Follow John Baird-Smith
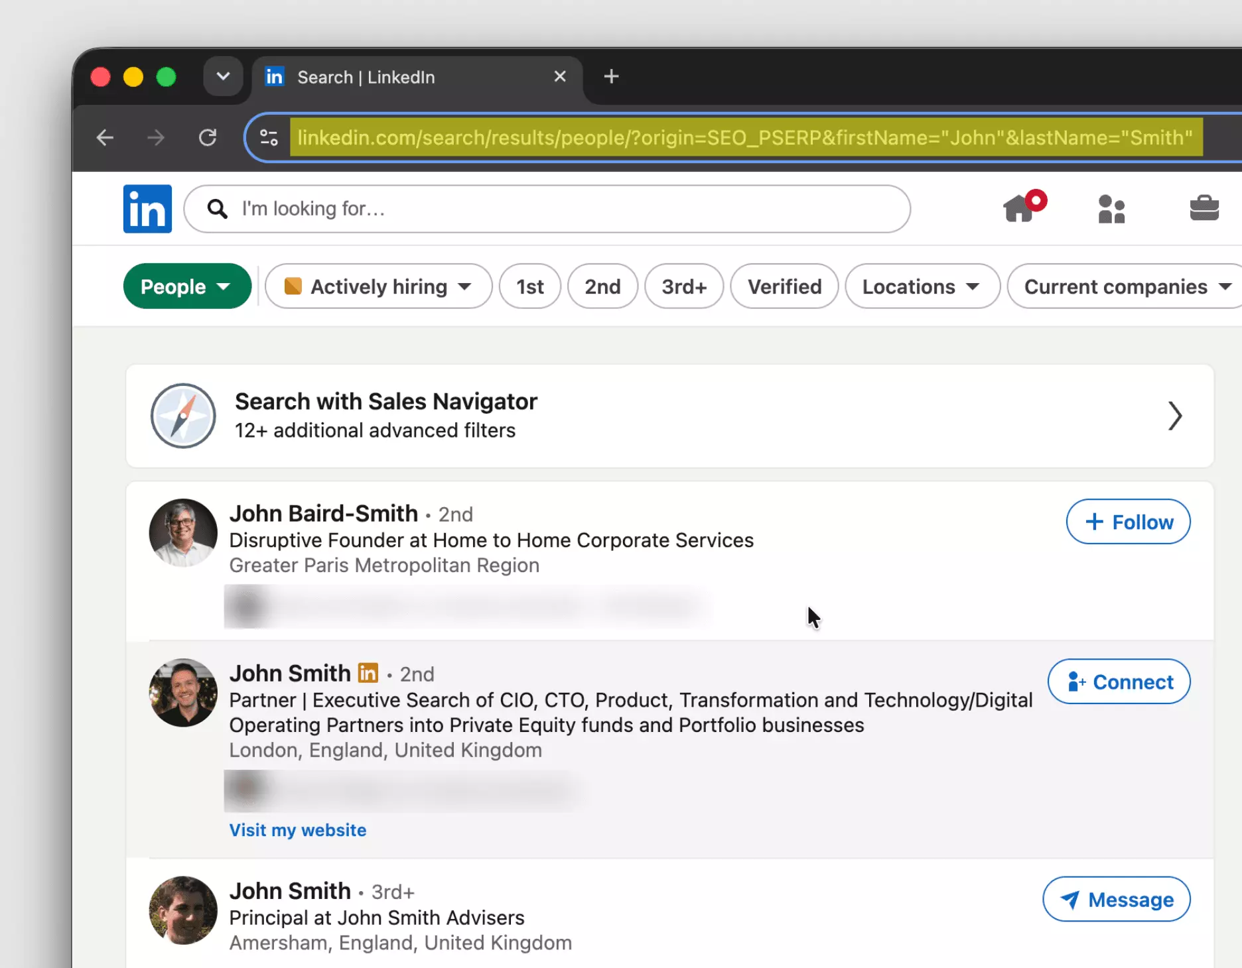Viewport: 1242px width, 968px height. (1128, 522)
